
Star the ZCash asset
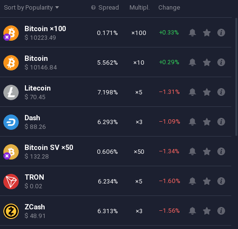tap(207, 211)
